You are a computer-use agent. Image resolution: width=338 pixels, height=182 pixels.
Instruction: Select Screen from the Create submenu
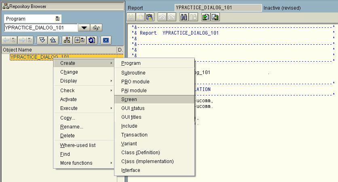(x=129, y=99)
